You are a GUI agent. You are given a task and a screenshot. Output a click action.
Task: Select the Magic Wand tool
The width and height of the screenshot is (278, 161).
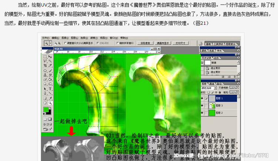[50, 61]
